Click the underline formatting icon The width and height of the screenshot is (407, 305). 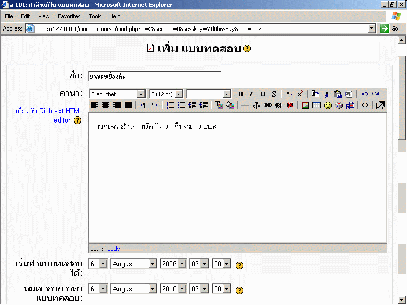(x=263, y=94)
